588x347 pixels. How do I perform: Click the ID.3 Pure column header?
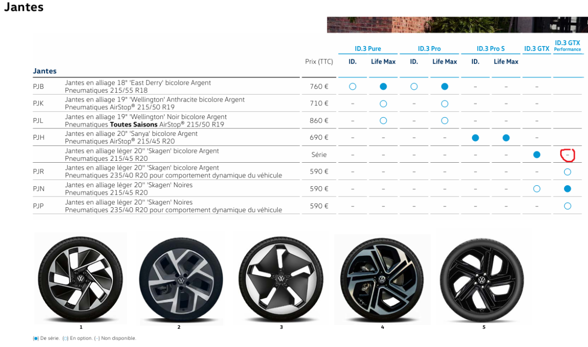click(x=367, y=49)
